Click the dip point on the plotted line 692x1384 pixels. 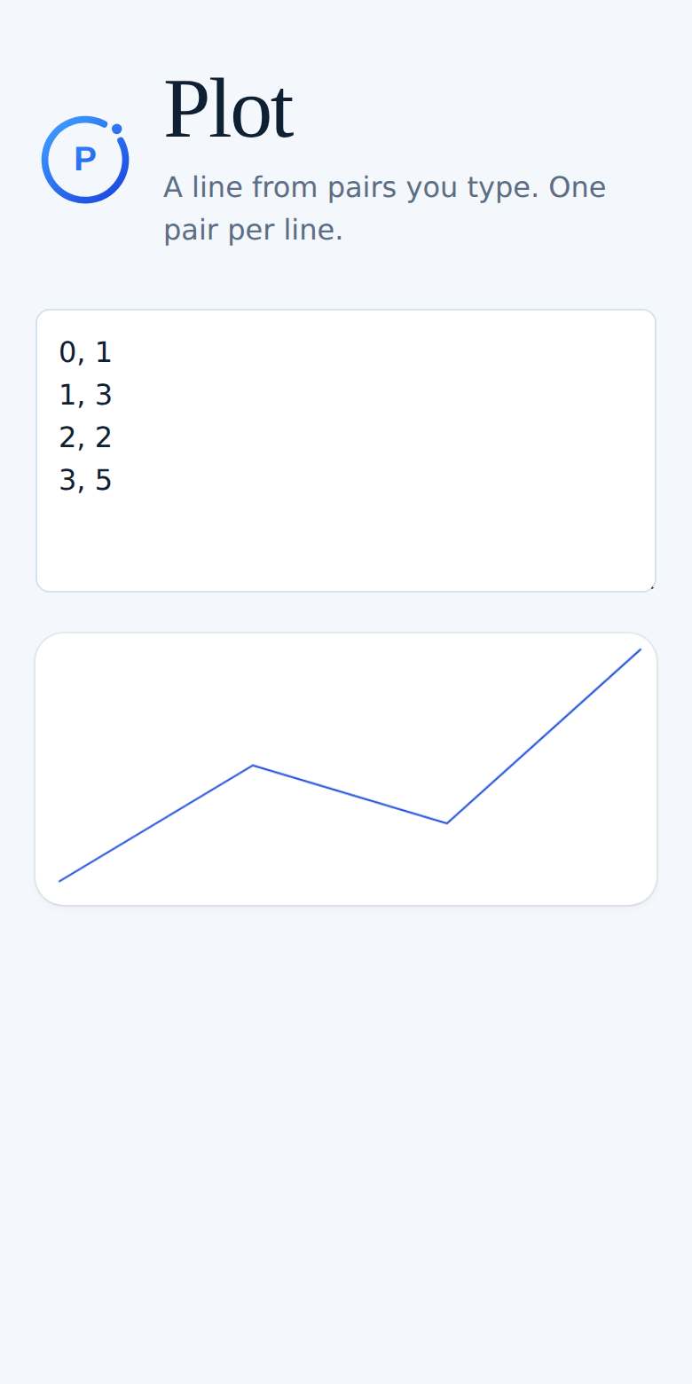tap(446, 823)
